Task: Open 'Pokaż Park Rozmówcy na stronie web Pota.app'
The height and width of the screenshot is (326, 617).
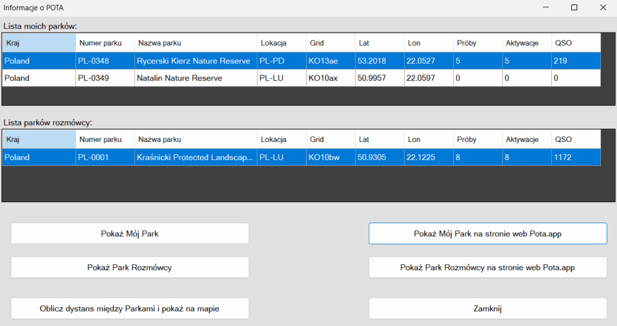Action: (487, 268)
